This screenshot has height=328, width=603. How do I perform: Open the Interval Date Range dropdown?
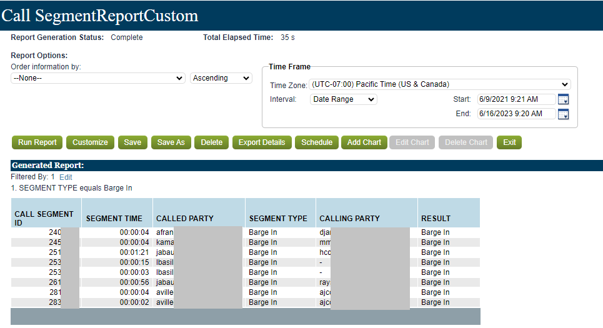pos(344,99)
